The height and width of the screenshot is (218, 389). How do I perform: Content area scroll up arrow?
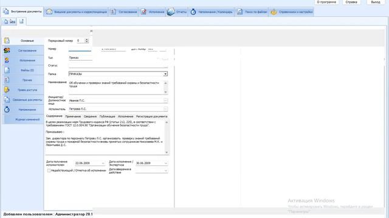(x=167, y=122)
